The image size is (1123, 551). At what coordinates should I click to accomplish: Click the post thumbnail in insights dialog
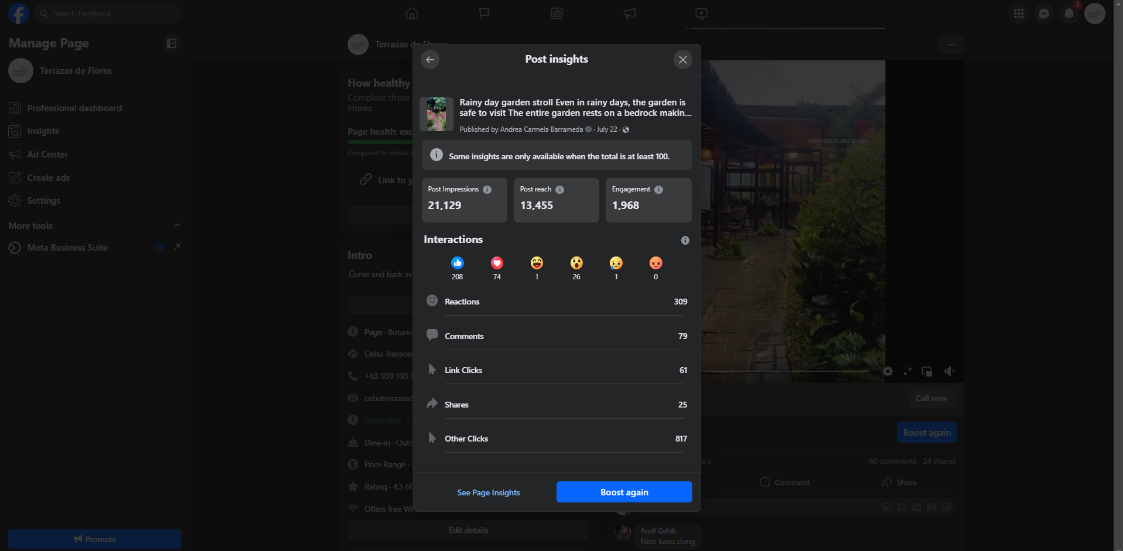437,114
